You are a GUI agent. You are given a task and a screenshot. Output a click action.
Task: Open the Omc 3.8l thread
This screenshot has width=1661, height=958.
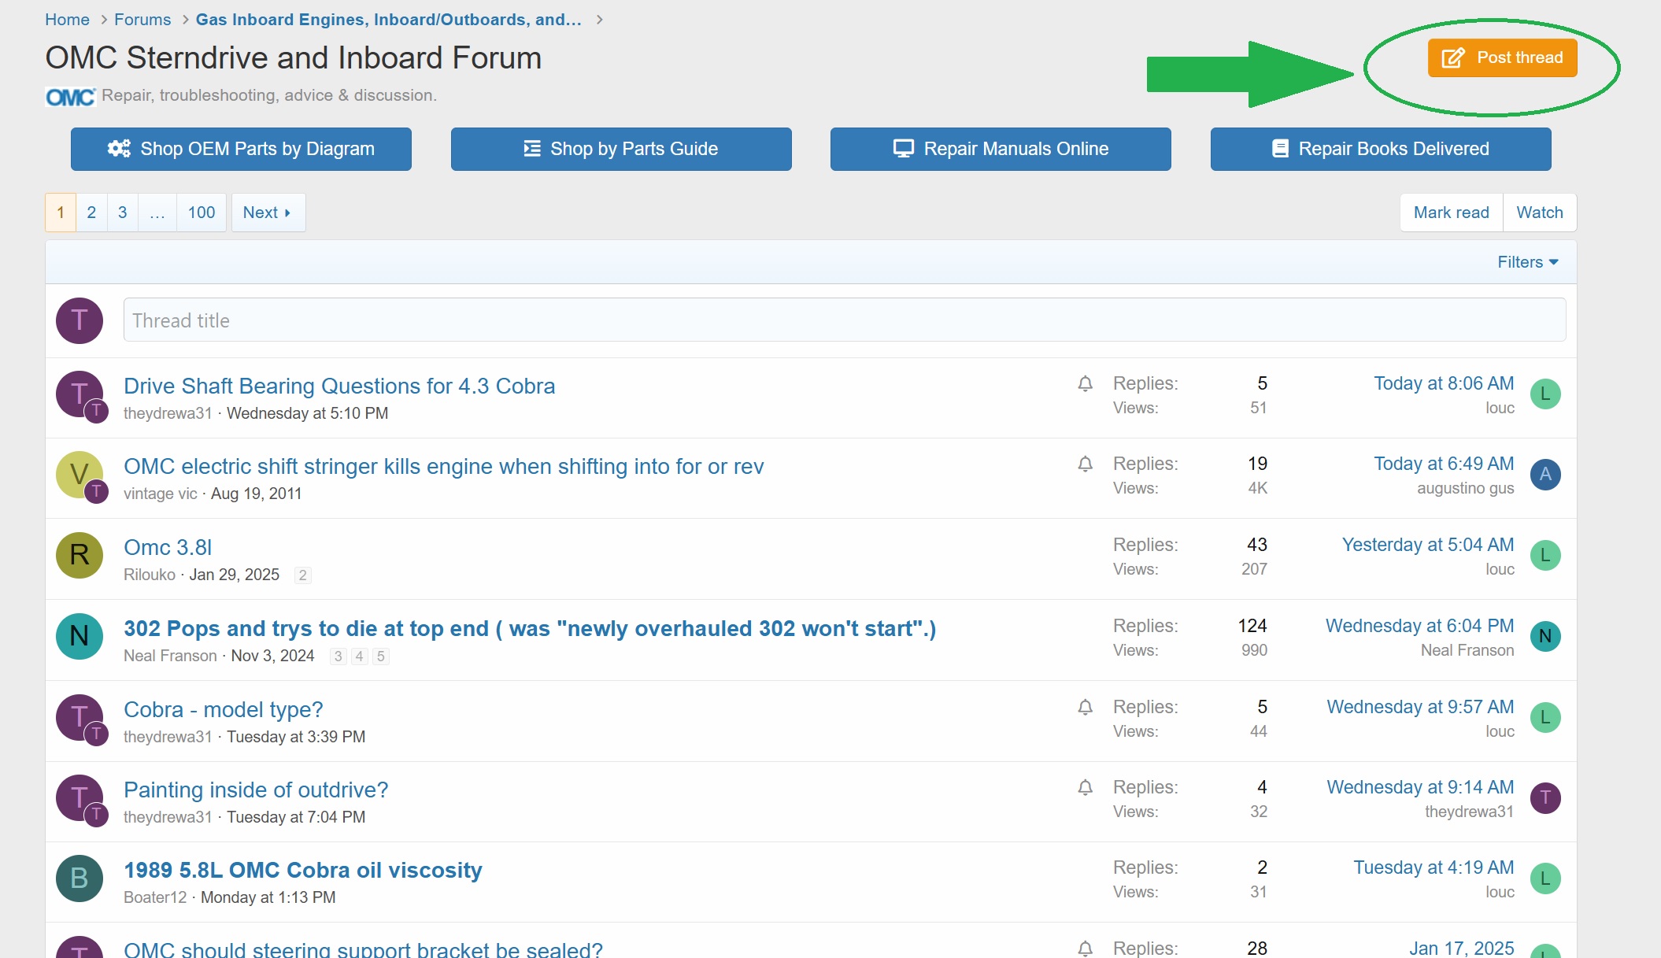(x=168, y=547)
